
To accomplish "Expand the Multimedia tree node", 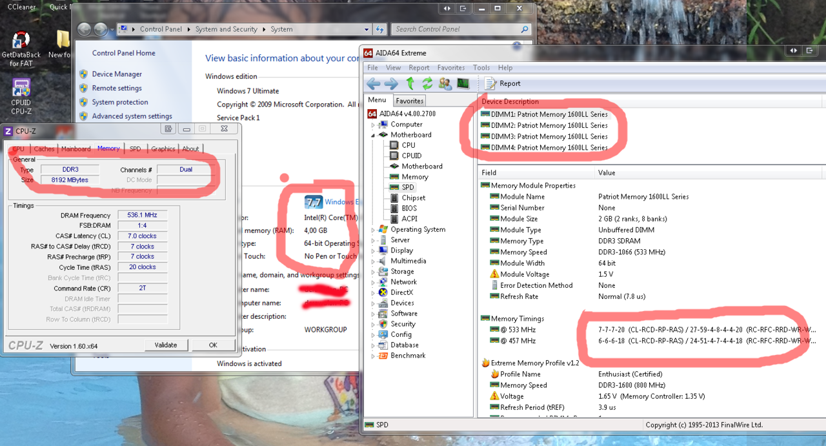I will click(373, 261).
